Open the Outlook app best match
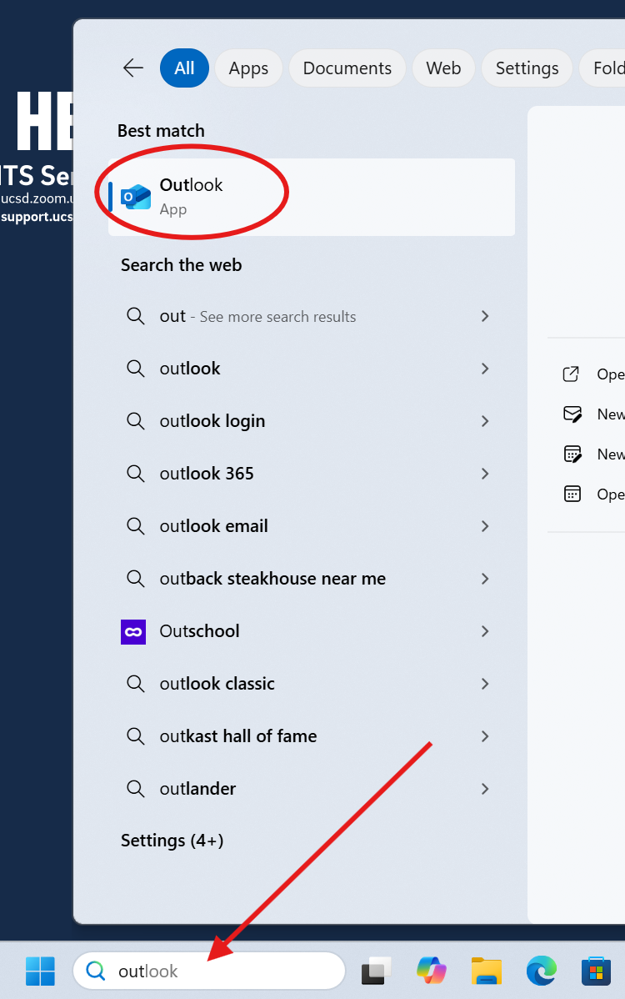The width and height of the screenshot is (625, 999). click(311, 197)
